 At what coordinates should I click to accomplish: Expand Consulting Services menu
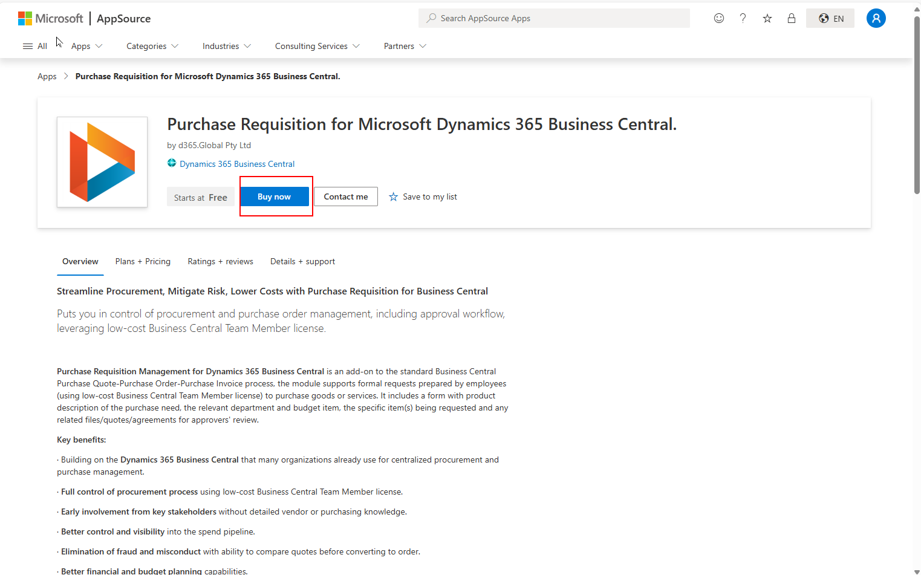pos(317,46)
